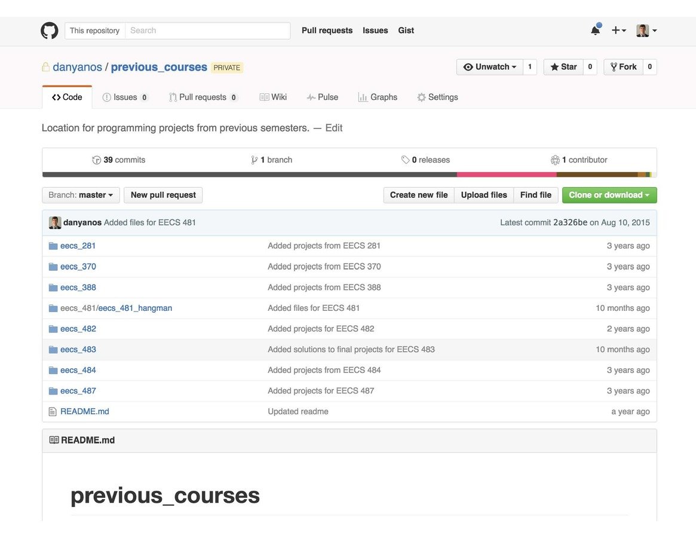Click Create new file button

[419, 195]
